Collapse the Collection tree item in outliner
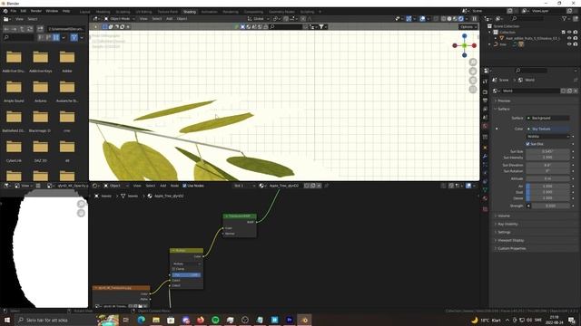The image size is (581, 326). click(x=490, y=33)
